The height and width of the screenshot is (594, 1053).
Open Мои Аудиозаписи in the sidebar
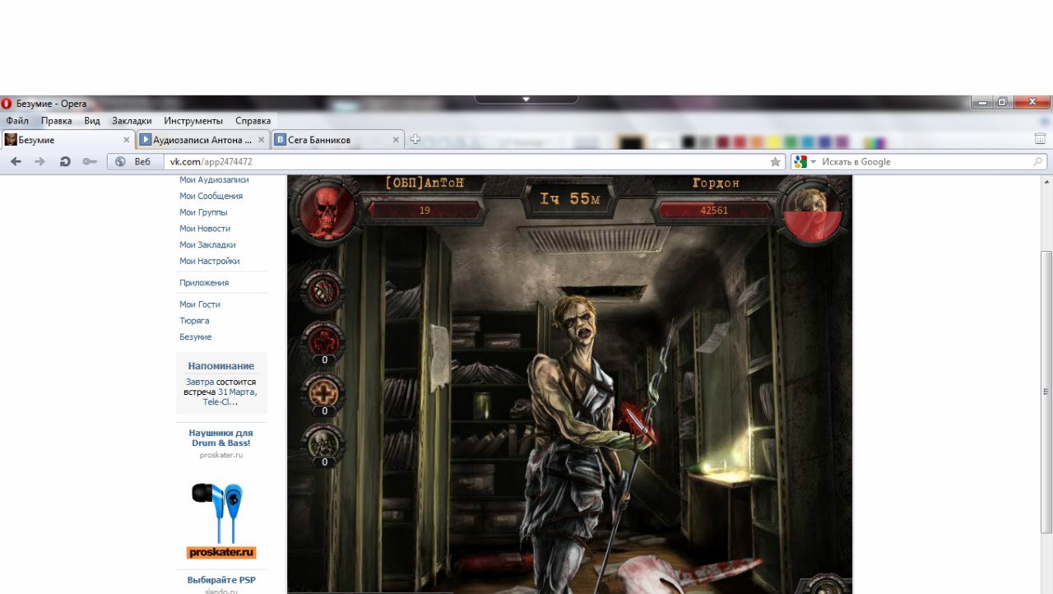pos(214,180)
